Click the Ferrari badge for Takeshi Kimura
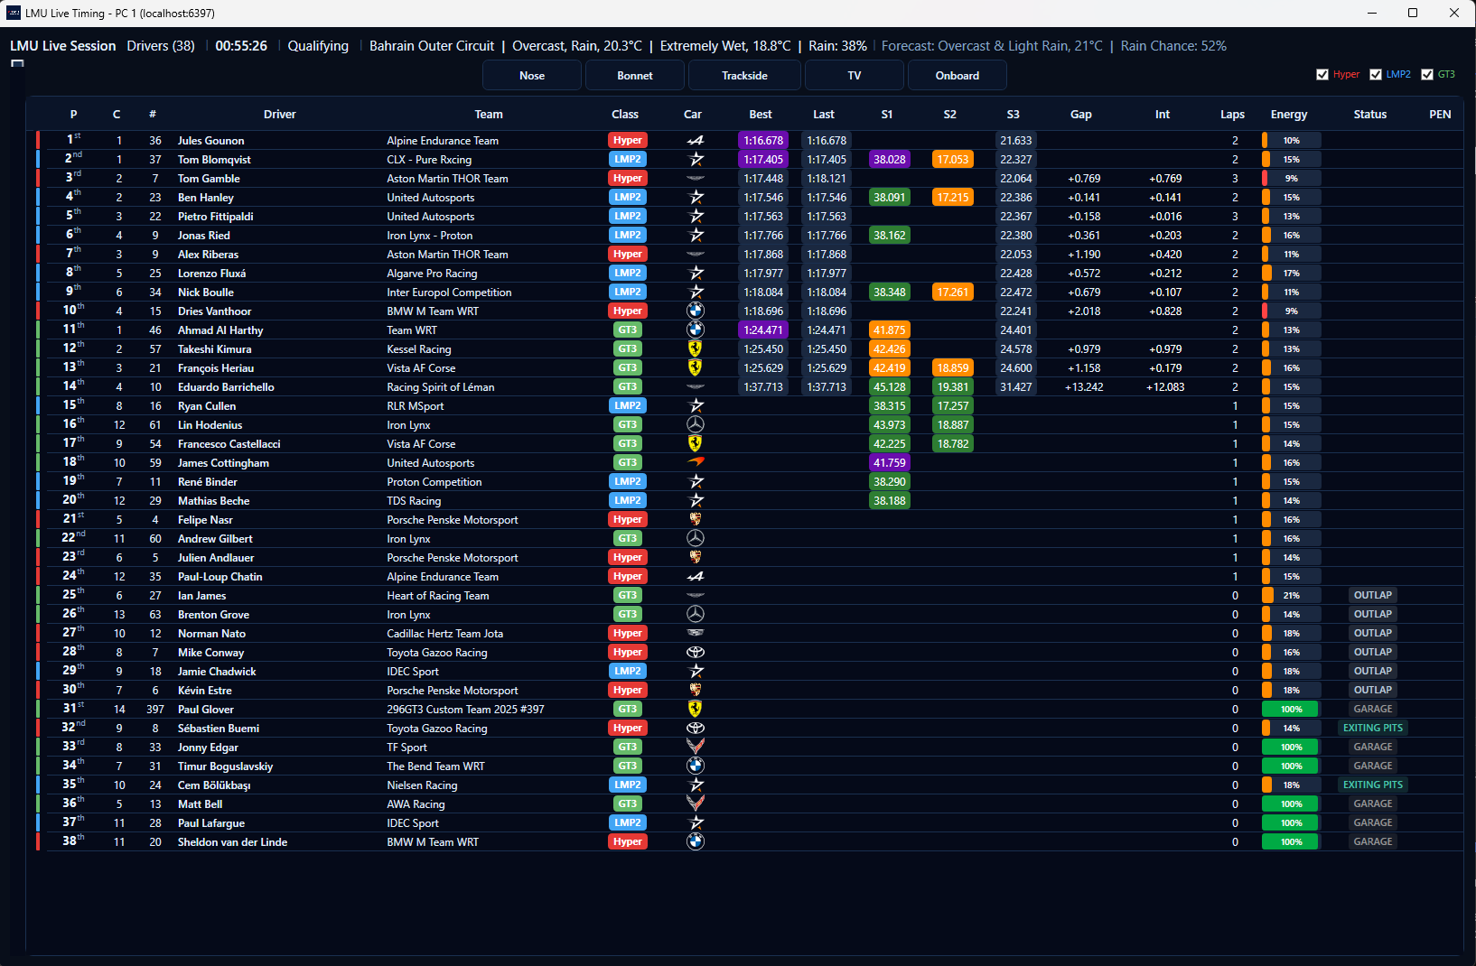This screenshot has height=966, width=1476. (695, 348)
